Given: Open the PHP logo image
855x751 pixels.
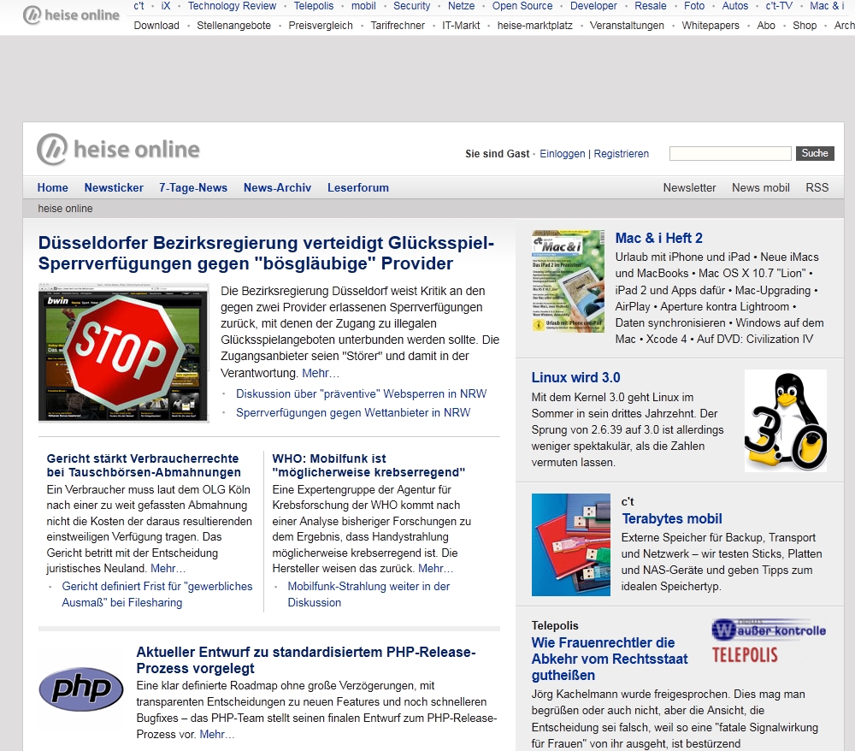Looking at the screenshot, I should (81, 689).
